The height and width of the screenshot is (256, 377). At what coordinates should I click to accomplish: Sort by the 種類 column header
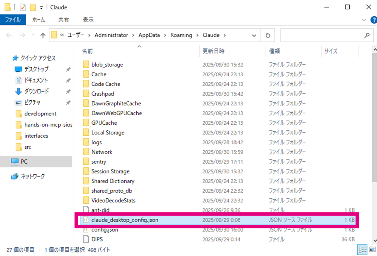293,51
